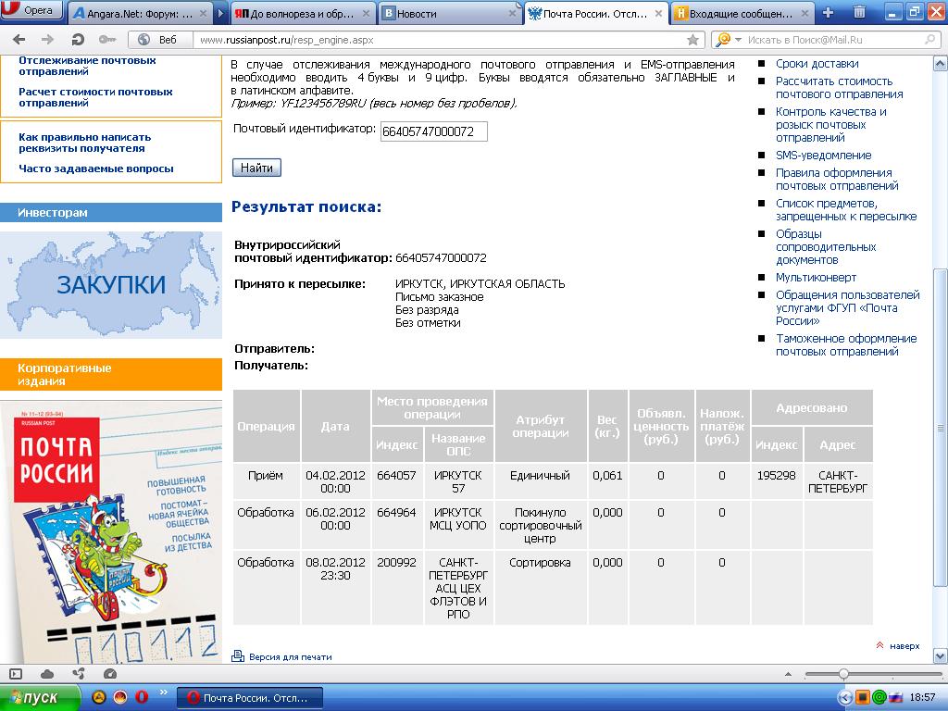
Task: Open a new tab with plus button
Action: pos(829,13)
